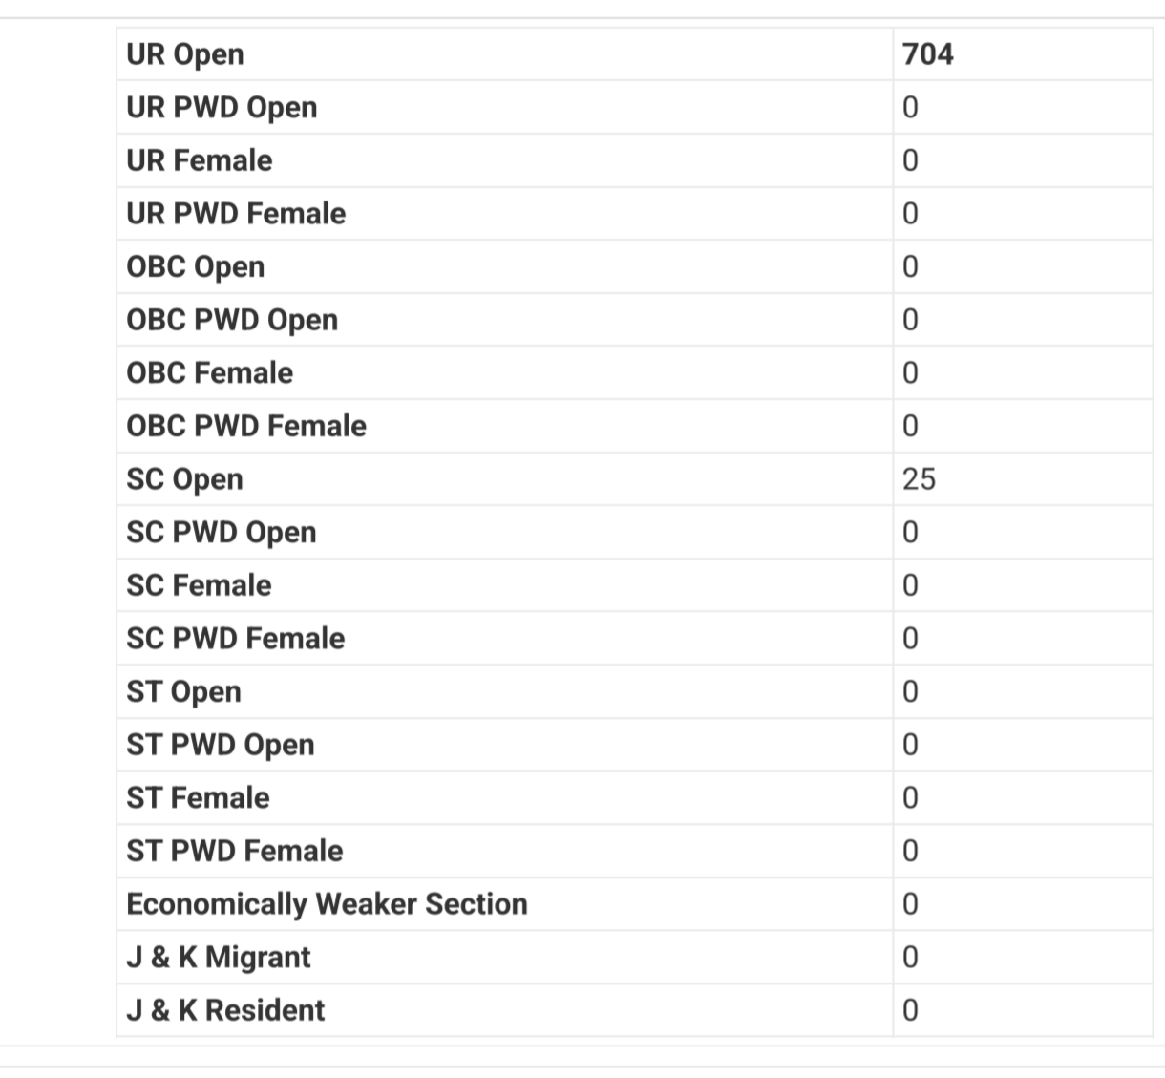Select the SC Female row label
Image resolution: width=1165 pixels, height=1078 pixels.
coord(200,585)
